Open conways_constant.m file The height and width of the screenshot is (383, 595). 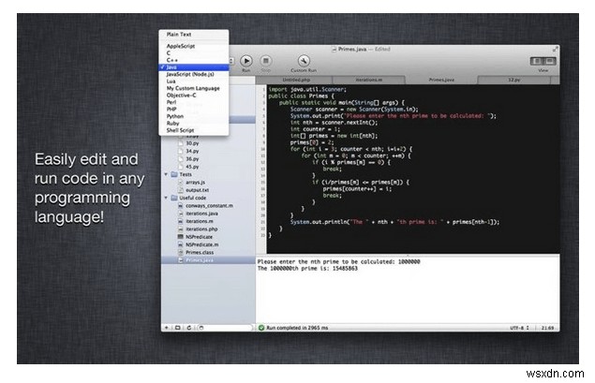(210, 205)
